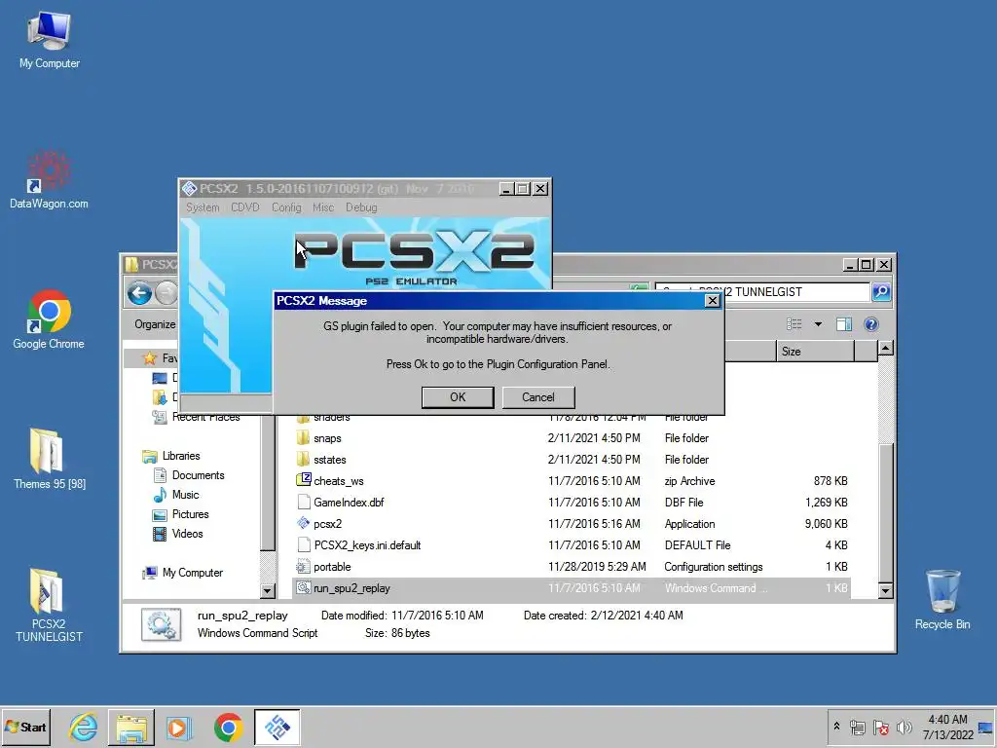Click the Explorer Back arrow button
Image resolution: width=997 pixels, height=748 pixels.
tap(139, 293)
